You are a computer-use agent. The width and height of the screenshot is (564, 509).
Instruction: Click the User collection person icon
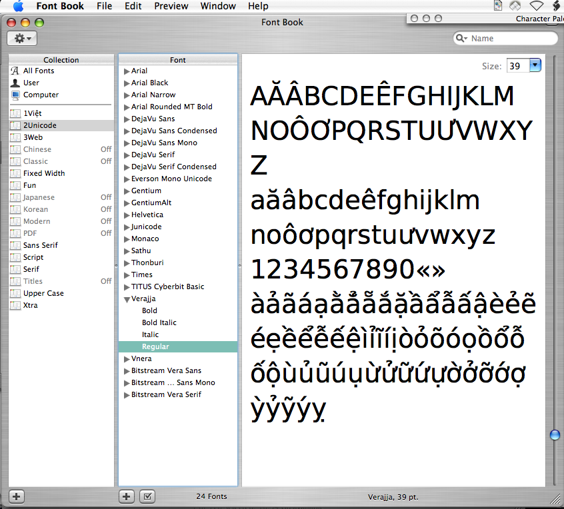point(15,83)
